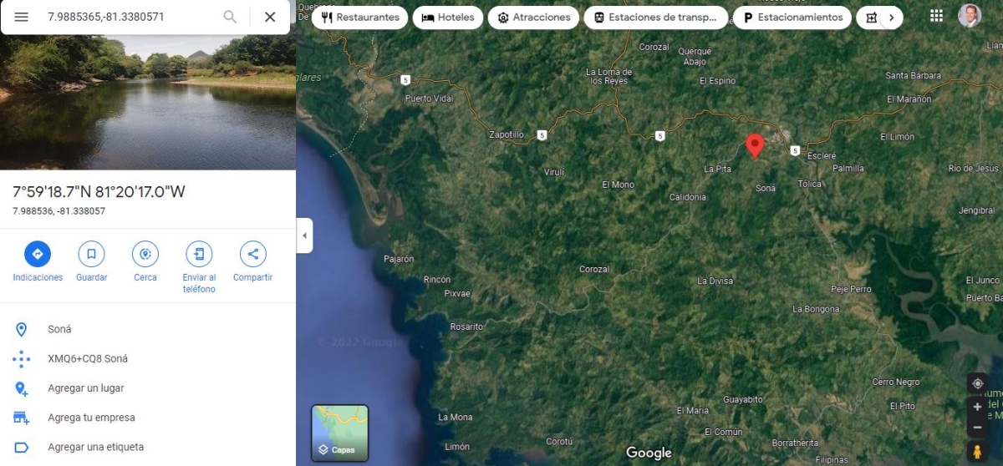The width and height of the screenshot is (1003, 466).
Task: Toggle map layers with Capas thumbnail
Action: [x=340, y=433]
